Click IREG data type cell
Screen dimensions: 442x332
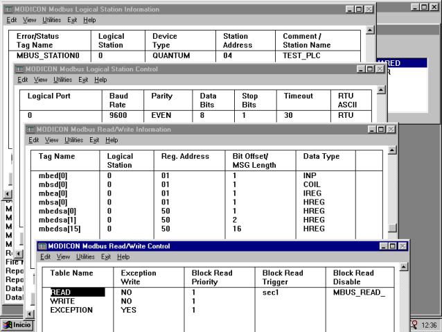point(312,193)
